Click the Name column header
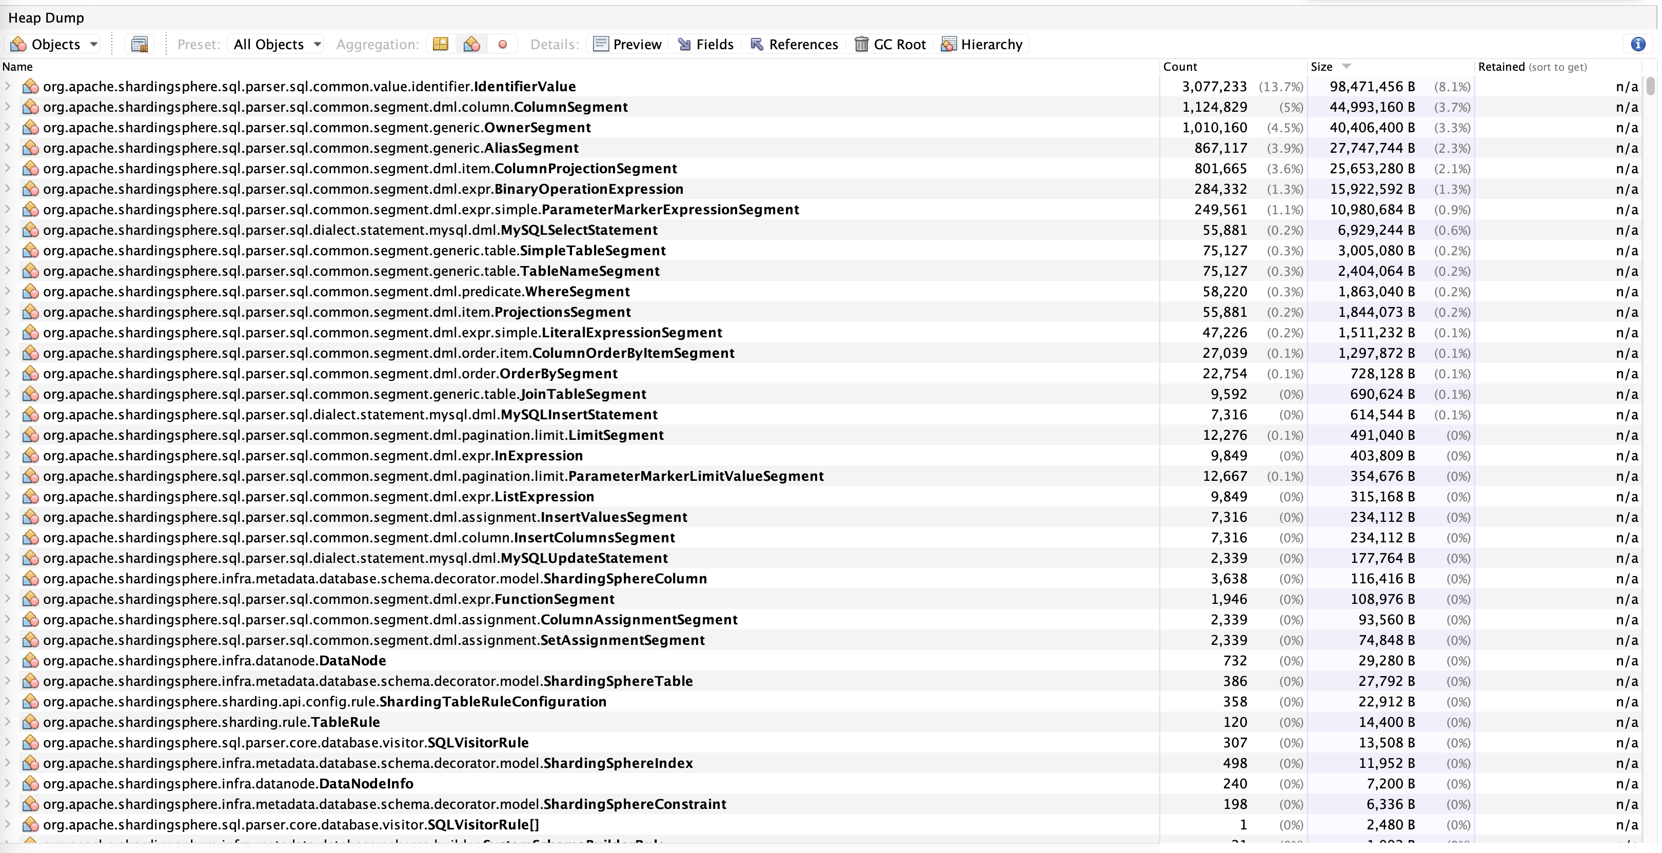This screenshot has width=1662, height=853. point(17,67)
